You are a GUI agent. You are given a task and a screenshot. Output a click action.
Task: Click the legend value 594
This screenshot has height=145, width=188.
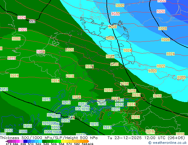pyautogui.click(x=85, y=144)
